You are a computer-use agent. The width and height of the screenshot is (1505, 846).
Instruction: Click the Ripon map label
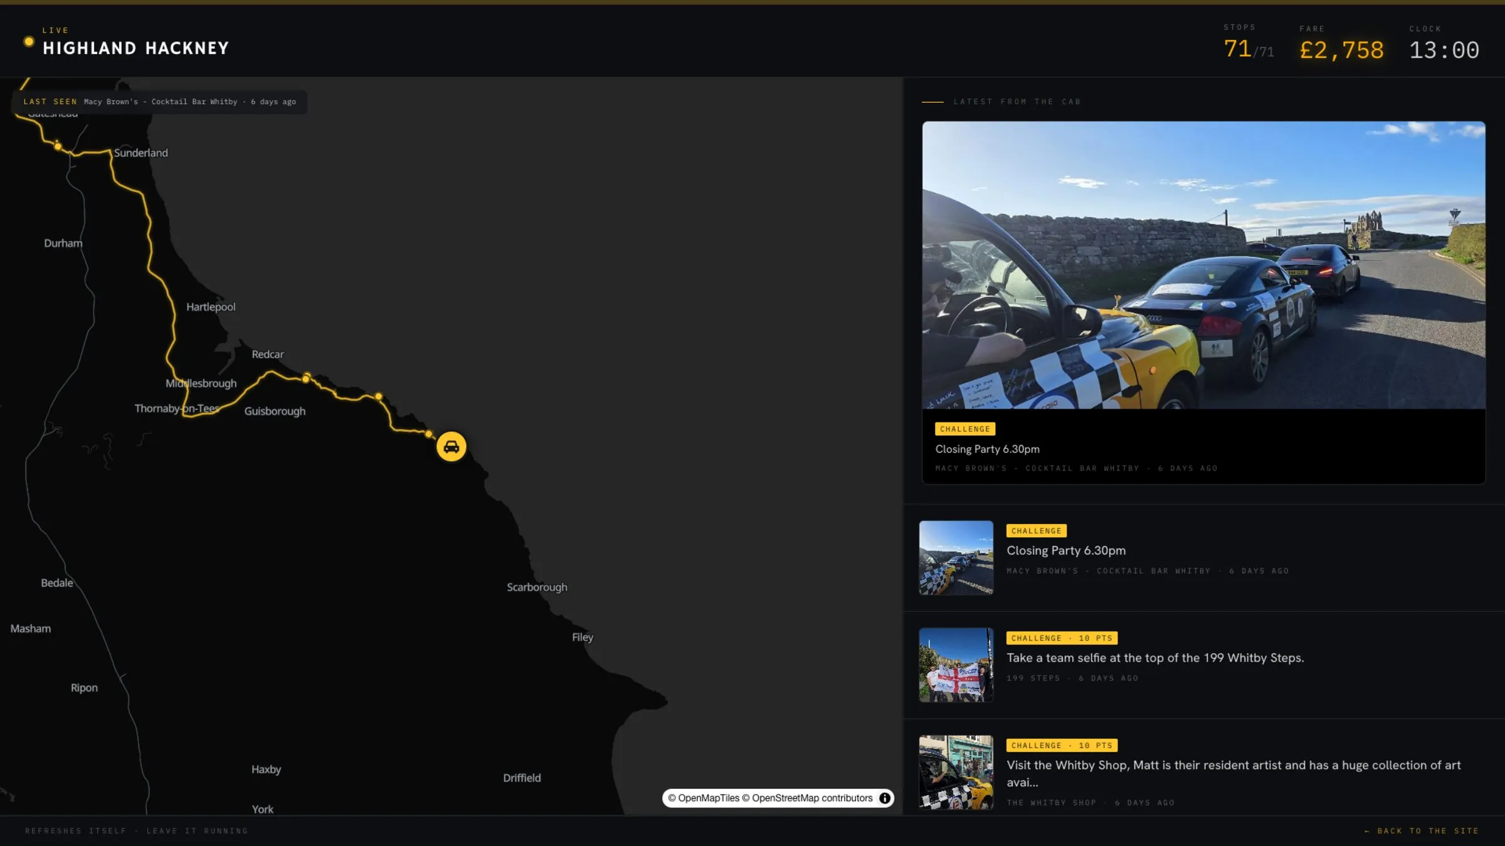click(84, 687)
